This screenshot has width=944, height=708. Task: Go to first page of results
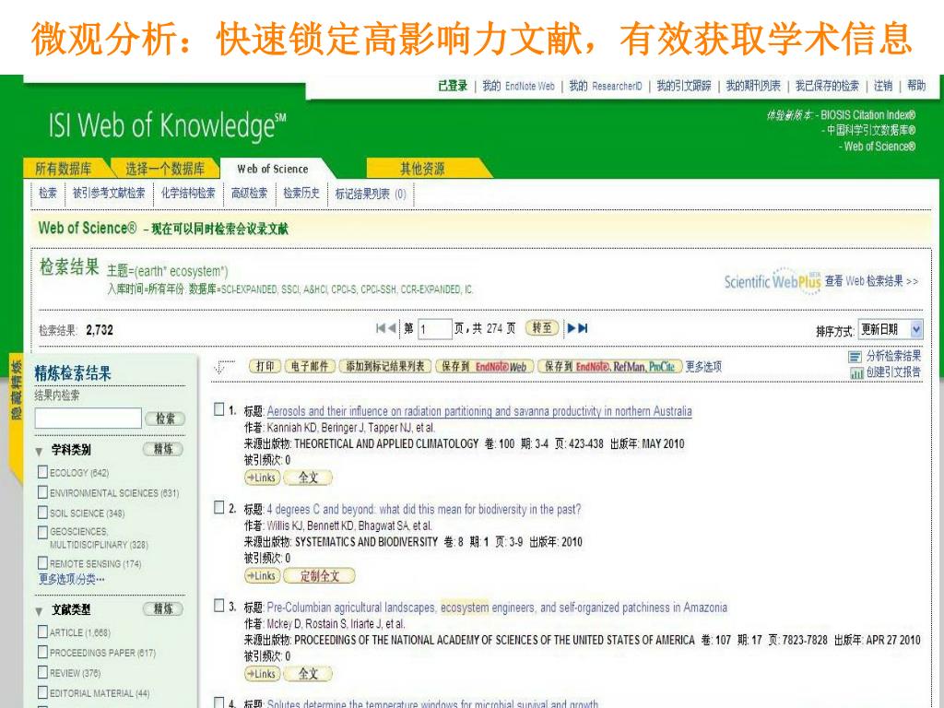380,328
